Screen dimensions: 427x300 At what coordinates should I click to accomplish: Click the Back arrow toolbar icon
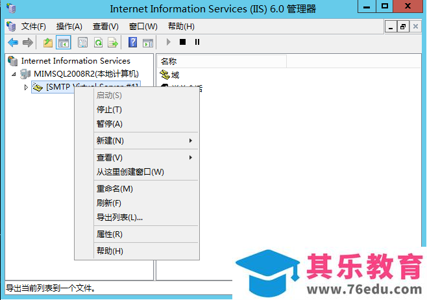pyautogui.click(x=13, y=42)
